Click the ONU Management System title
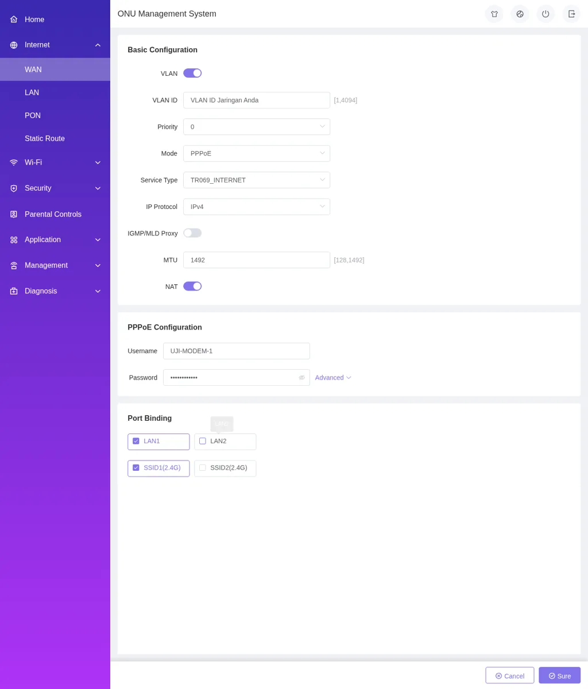Image resolution: width=588 pixels, height=689 pixels. [167, 14]
